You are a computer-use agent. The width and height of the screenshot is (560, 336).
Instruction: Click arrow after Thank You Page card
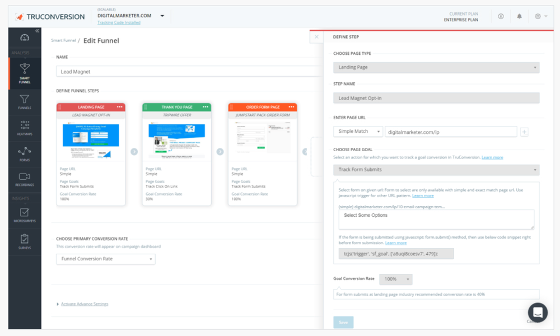[x=220, y=152]
